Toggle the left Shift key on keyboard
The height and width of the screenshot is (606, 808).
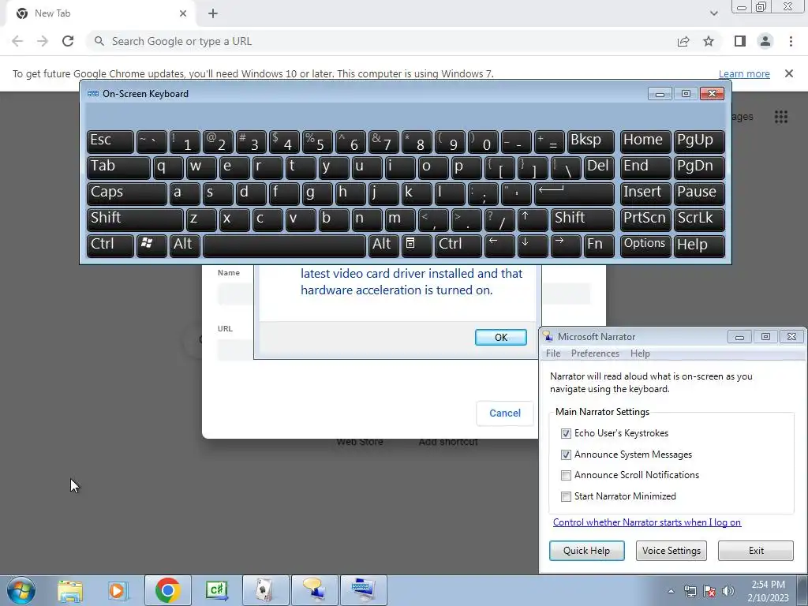click(x=135, y=219)
